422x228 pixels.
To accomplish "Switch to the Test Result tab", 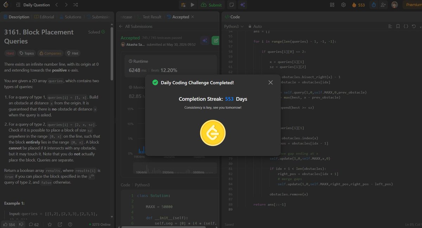I will 149,17.
